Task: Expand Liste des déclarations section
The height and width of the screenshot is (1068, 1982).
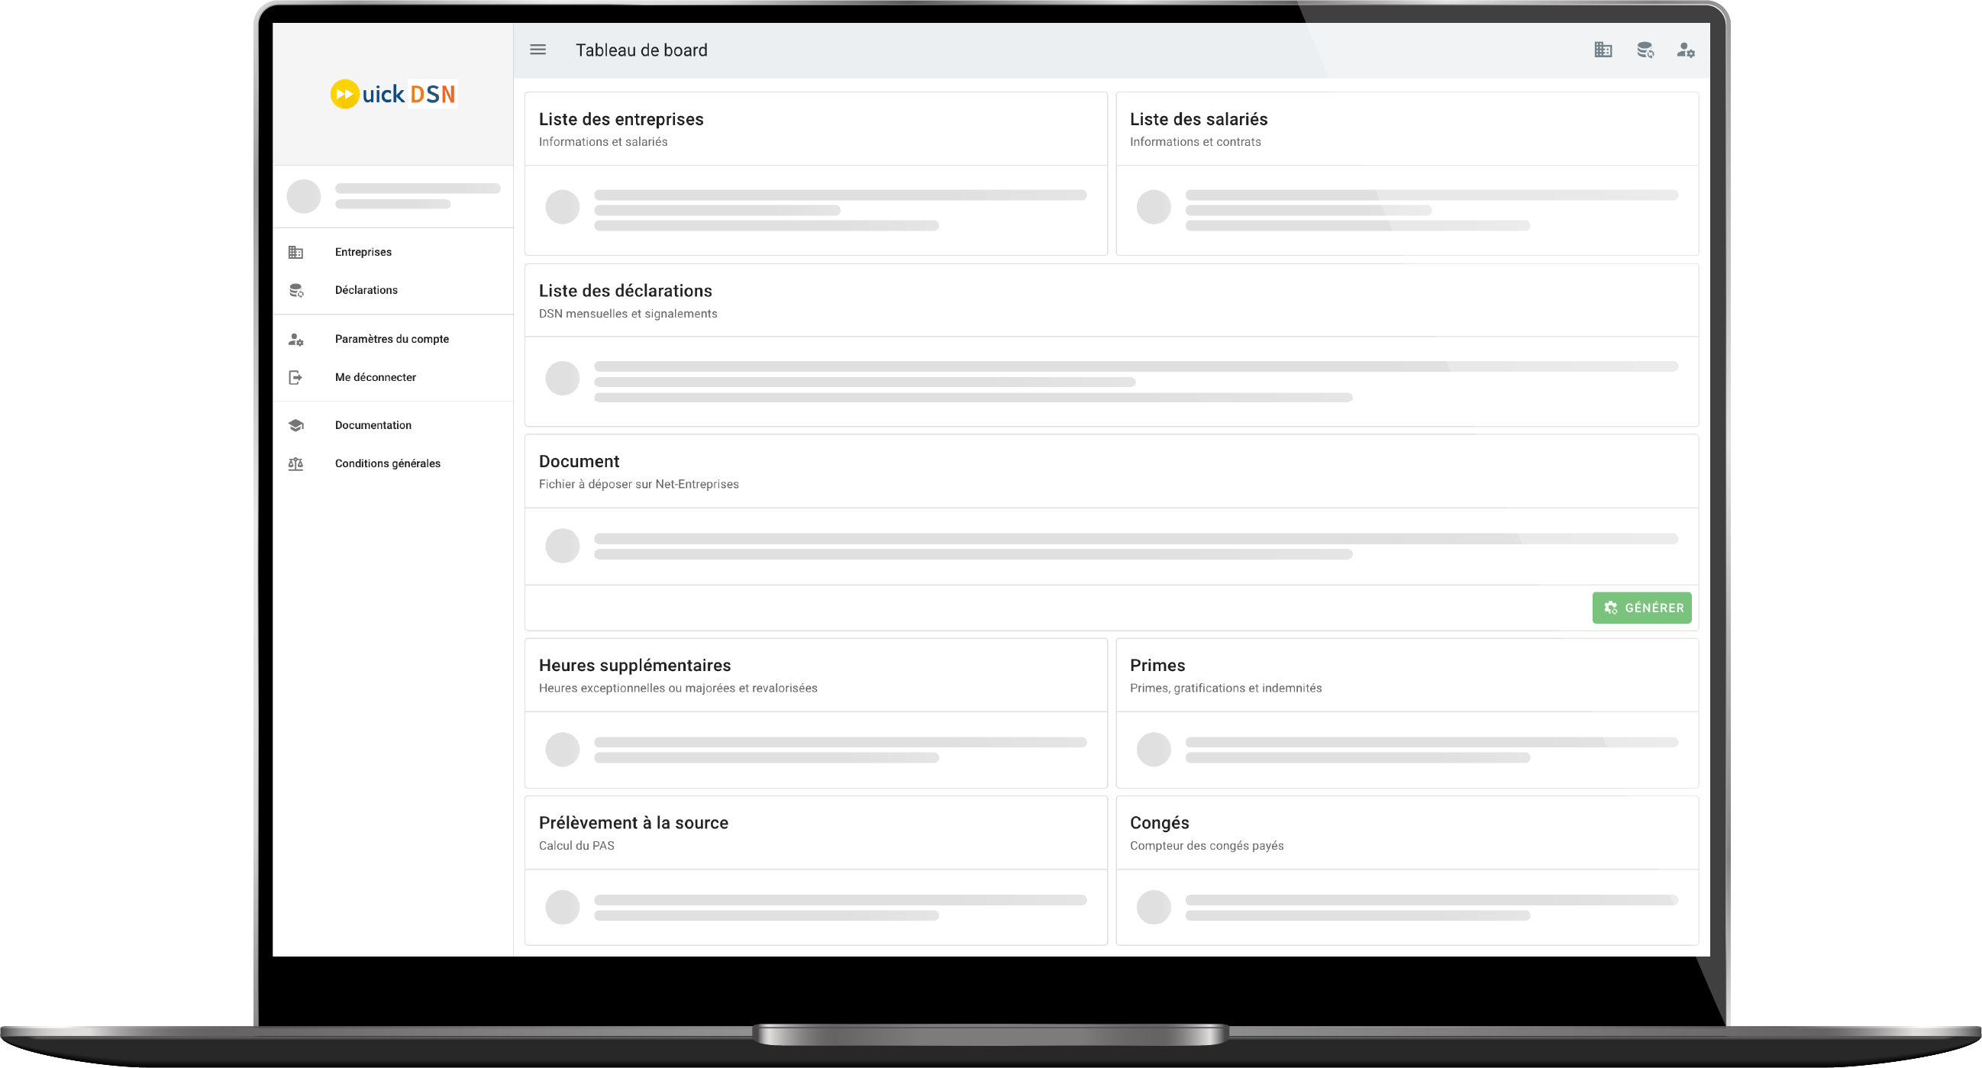Action: [x=628, y=291]
